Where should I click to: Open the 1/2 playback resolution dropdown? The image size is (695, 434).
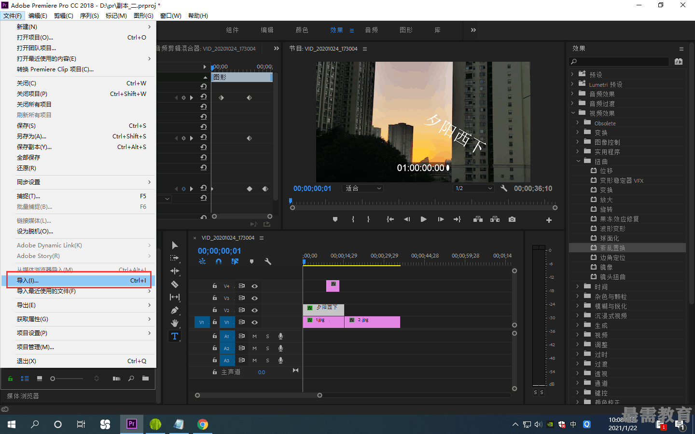coord(473,188)
